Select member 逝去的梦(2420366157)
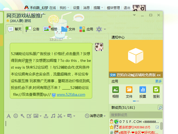This screenshot has height=134, width=178. click(x=135, y=127)
